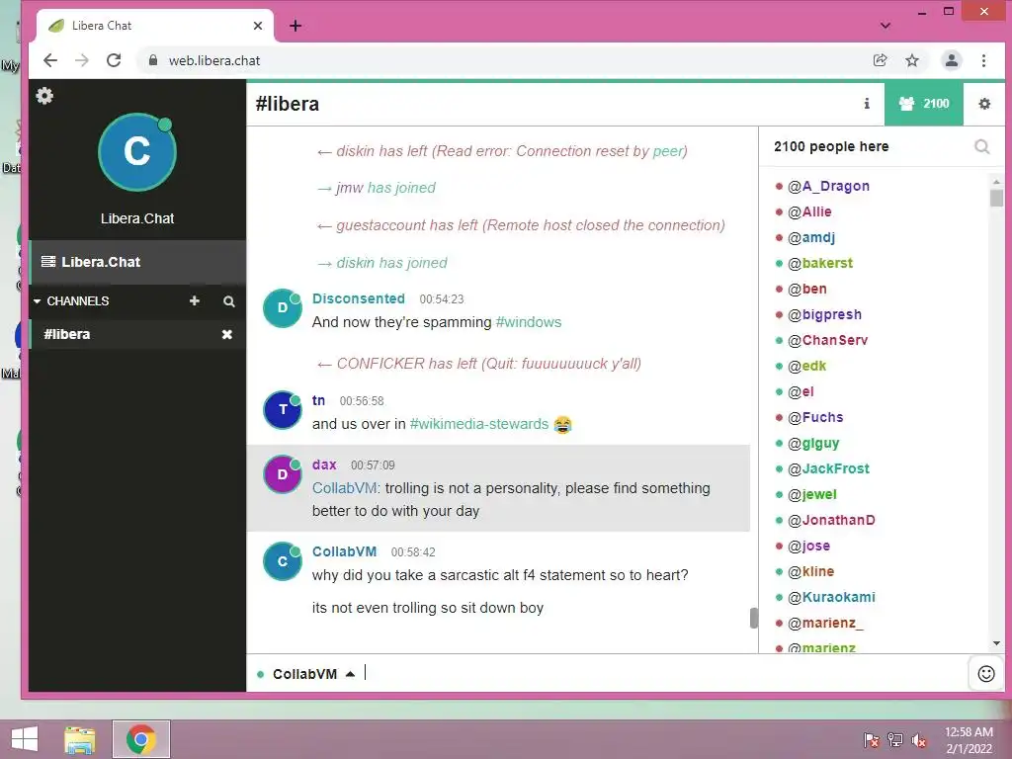Select user @A_Dragon in nicklist
The image size is (1012, 759).
pyautogui.click(x=828, y=186)
